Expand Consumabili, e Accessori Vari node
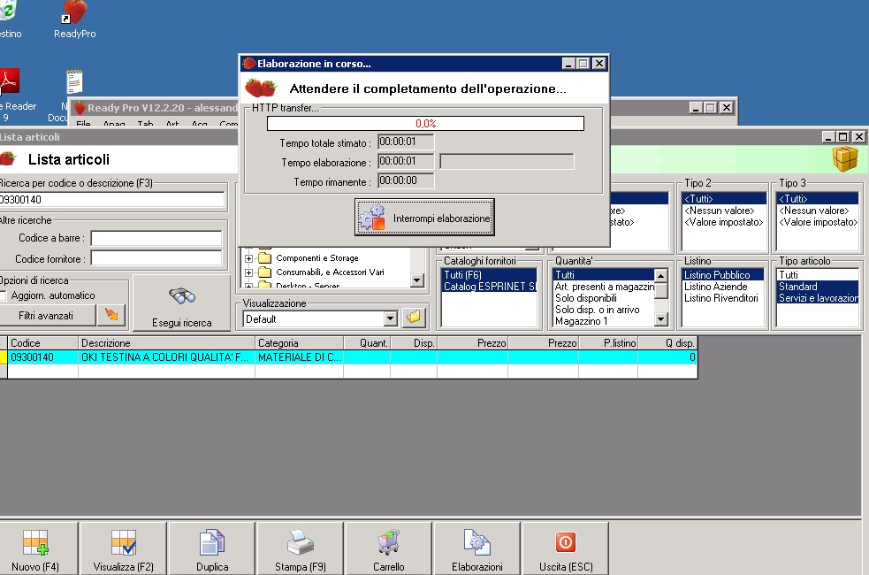Image resolution: width=869 pixels, height=575 pixels. (248, 272)
